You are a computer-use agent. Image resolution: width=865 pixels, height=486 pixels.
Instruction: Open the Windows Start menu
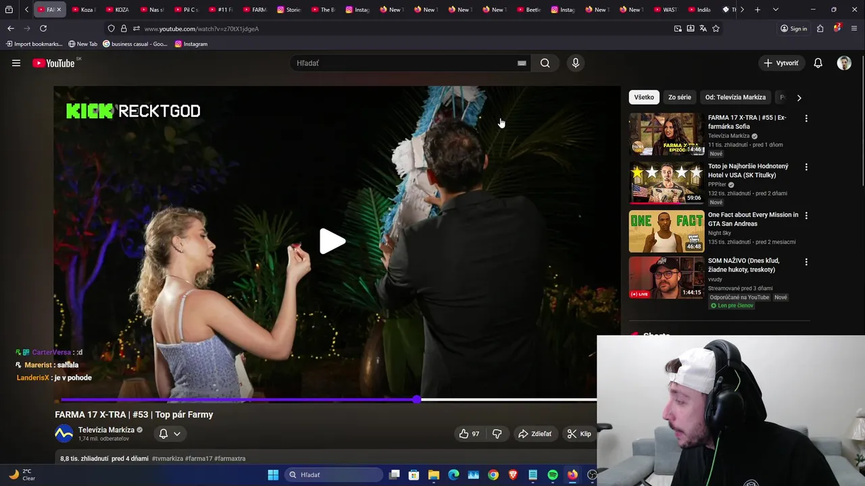pos(273,475)
